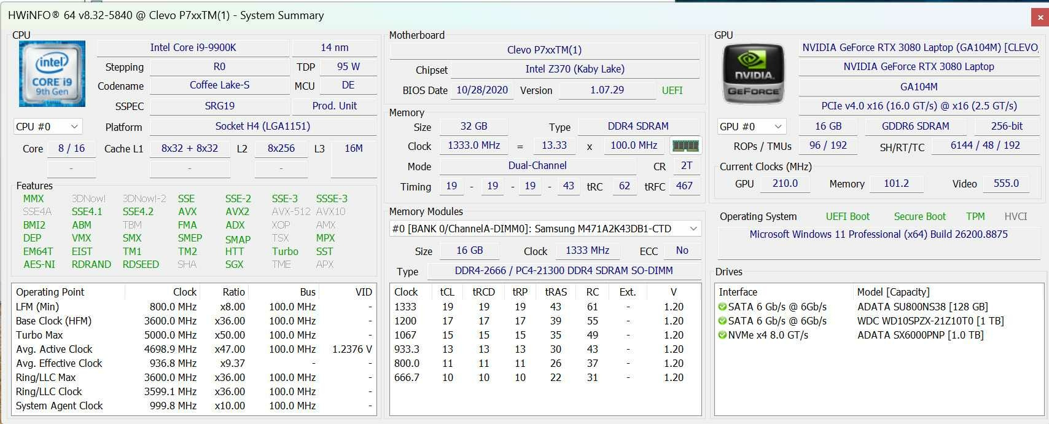Click WDC WD10SPZX drive status check icon
1049x424 pixels.
pos(722,321)
